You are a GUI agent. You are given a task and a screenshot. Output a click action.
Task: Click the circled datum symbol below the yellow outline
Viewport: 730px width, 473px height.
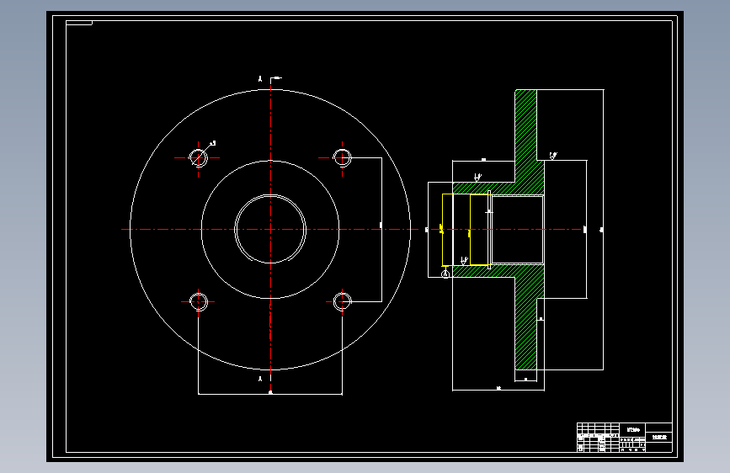coord(445,274)
